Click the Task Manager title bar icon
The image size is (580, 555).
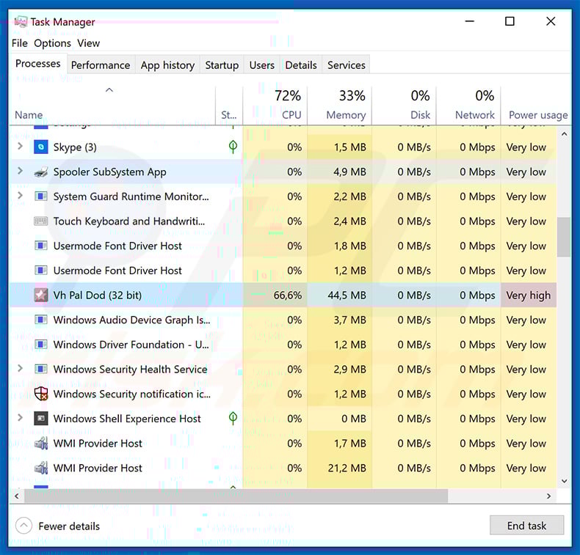click(21, 22)
